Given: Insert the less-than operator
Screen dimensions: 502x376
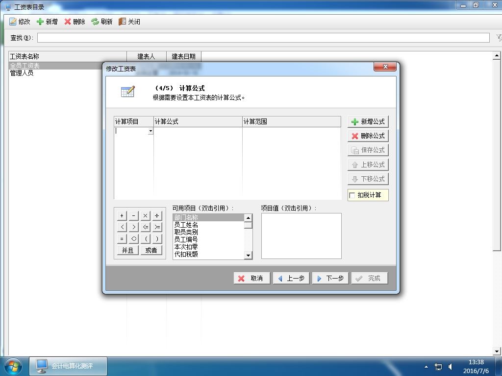Looking at the screenshot, I should tap(122, 227).
